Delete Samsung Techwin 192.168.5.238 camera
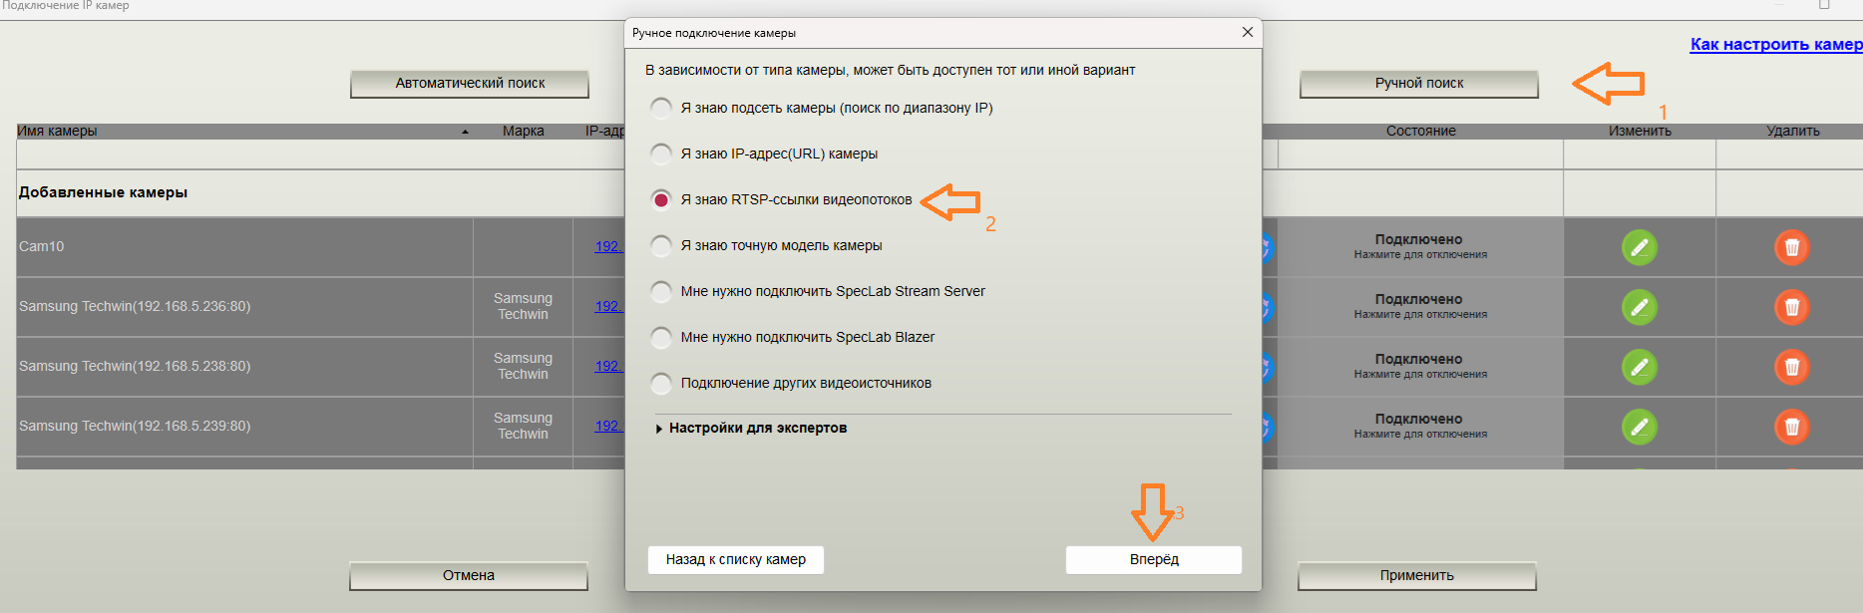This screenshot has width=1863, height=613. [x=1791, y=367]
